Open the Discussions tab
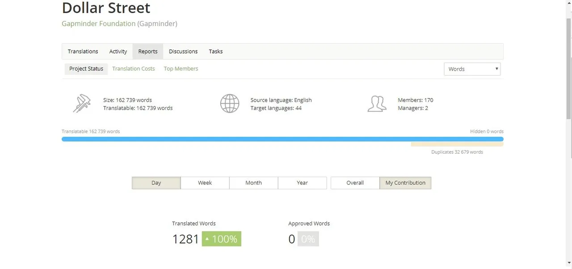The height and width of the screenshot is (269, 572). pos(183,51)
